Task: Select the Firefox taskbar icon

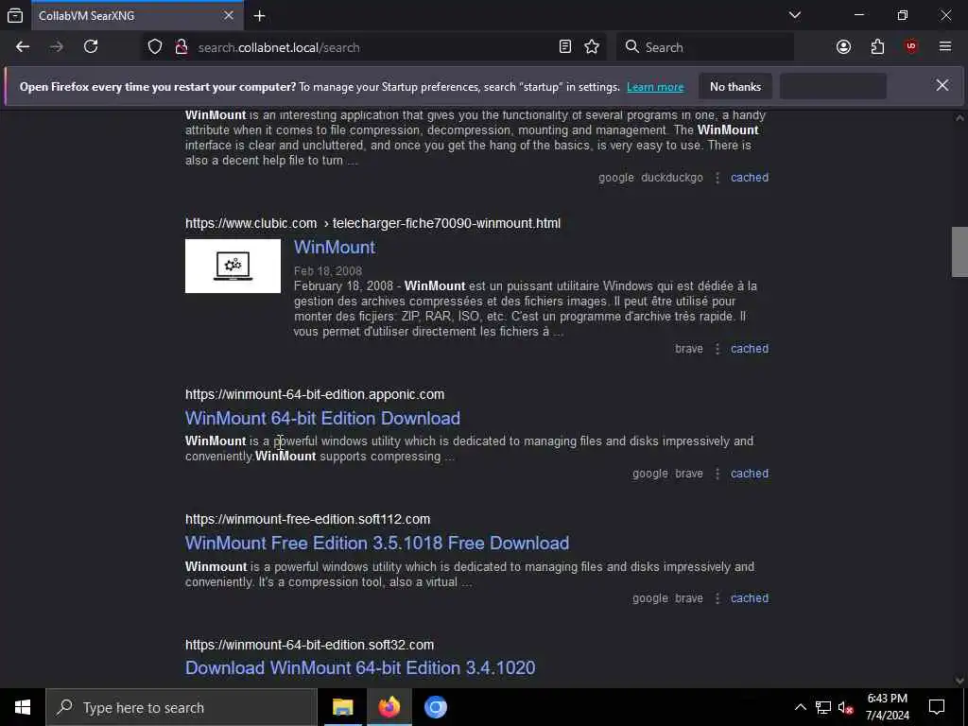Action: pyautogui.click(x=389, y=707)
